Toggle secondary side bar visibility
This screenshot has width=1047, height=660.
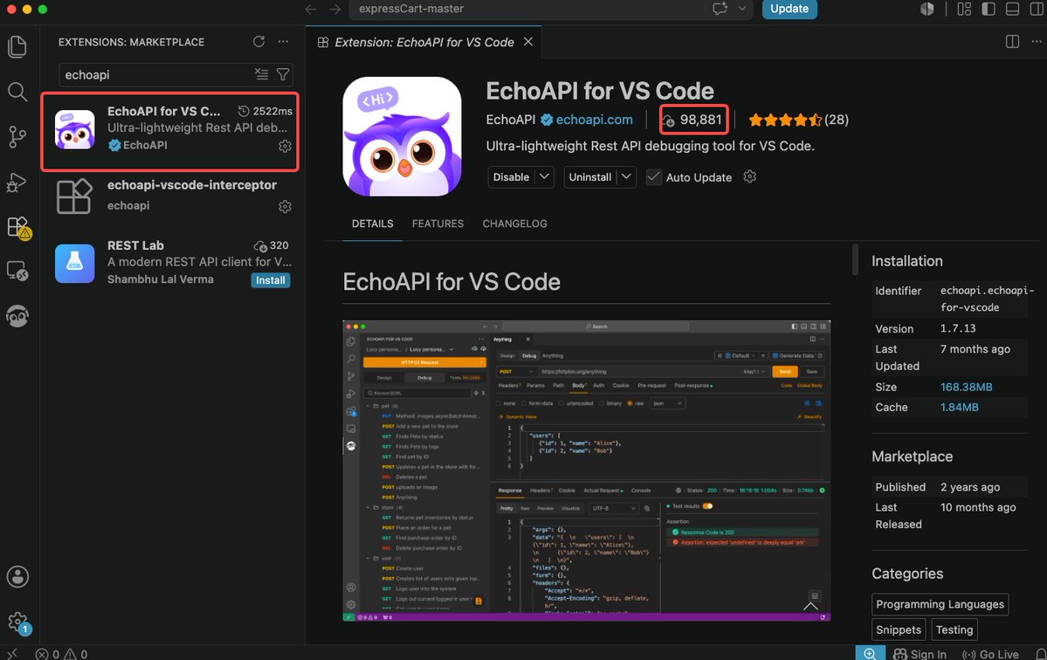(1037, 9)
